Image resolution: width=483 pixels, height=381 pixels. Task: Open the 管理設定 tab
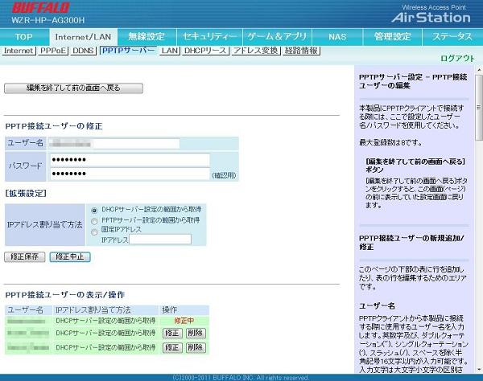(393, 36)
